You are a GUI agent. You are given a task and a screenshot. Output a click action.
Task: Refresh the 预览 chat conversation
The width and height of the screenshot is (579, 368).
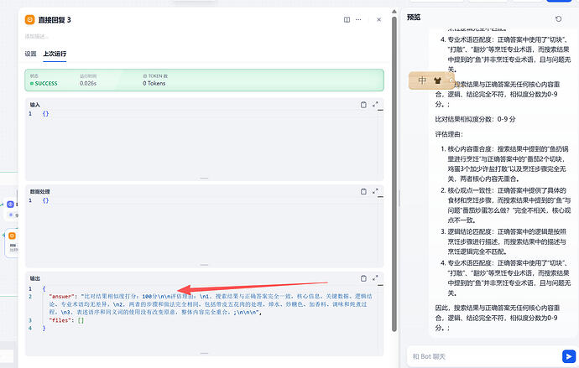pos(559,18)
